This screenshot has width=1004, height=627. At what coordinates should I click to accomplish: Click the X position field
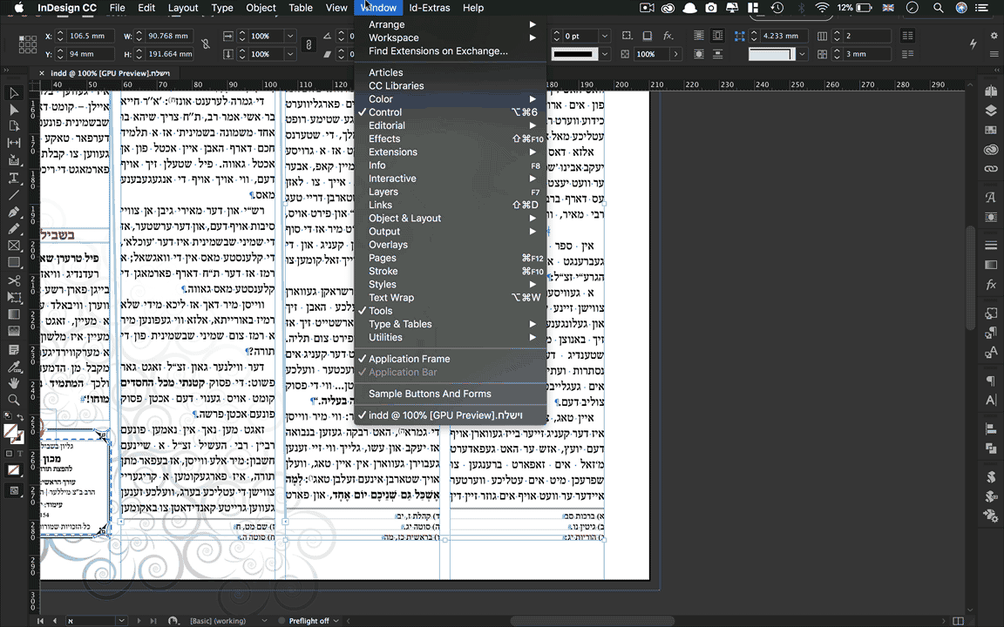point(89,37)
